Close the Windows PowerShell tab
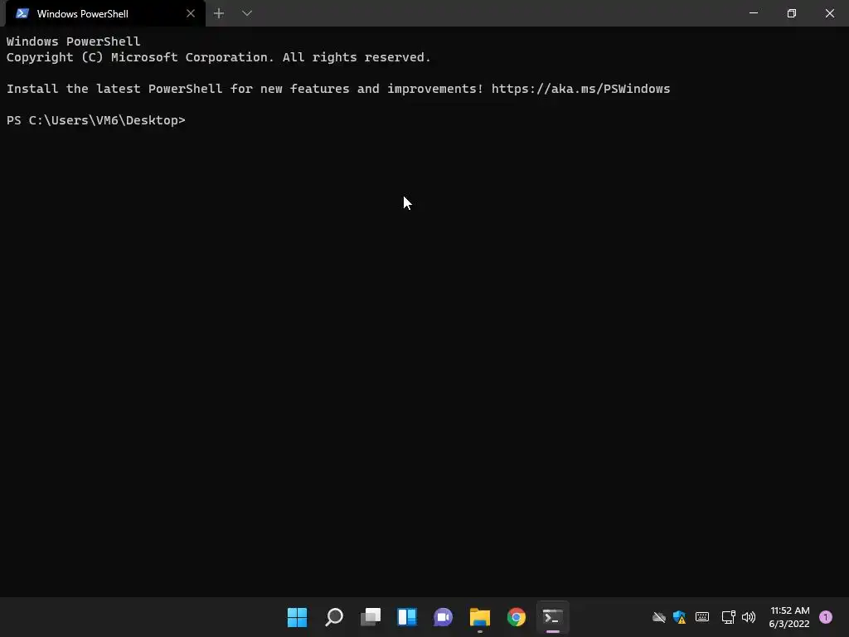849x637 pixels. pos(191,13)
